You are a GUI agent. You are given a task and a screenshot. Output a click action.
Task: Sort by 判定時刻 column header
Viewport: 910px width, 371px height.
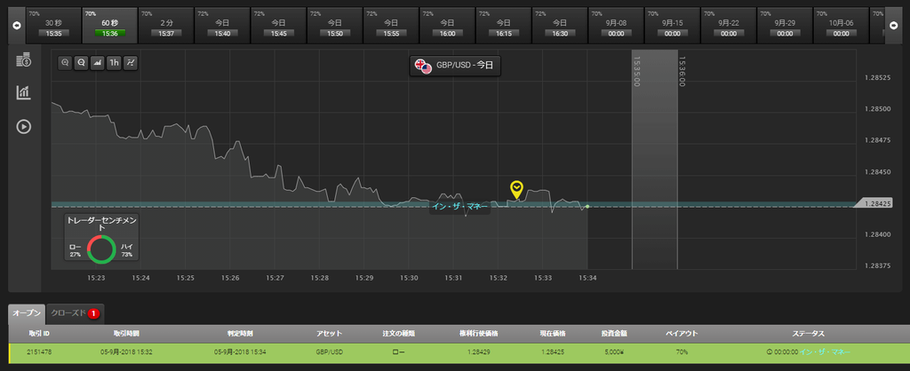coord(240,334)
